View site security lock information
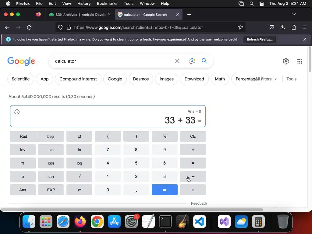312x234 pixels. (x=69, y=27)
